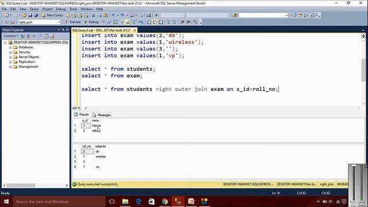Expand the Security folder node
The width and height of the screenshot is (368, 207).
[x=10, y=52]
